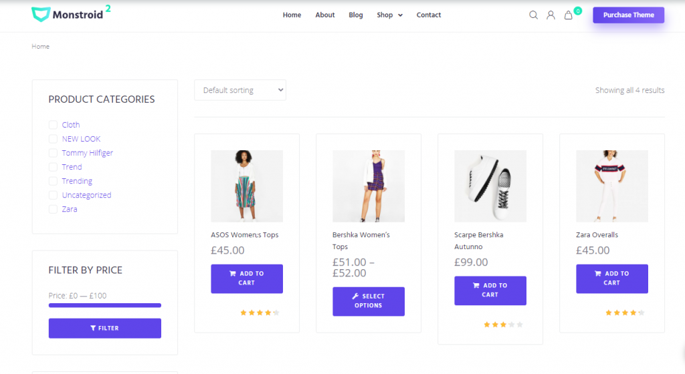The width and height of the screenshot is (685, 374).
Task: Click the Monstroid shield logo icon
Action: pyautogui.click(x=41, y=15)
